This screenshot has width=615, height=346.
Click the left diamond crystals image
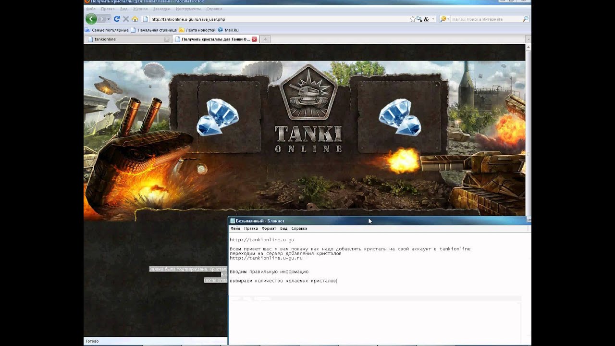coord(218,116)
